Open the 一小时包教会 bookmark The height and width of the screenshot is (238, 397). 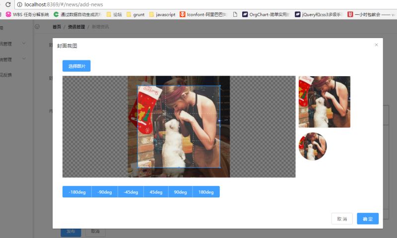(371, 14)
